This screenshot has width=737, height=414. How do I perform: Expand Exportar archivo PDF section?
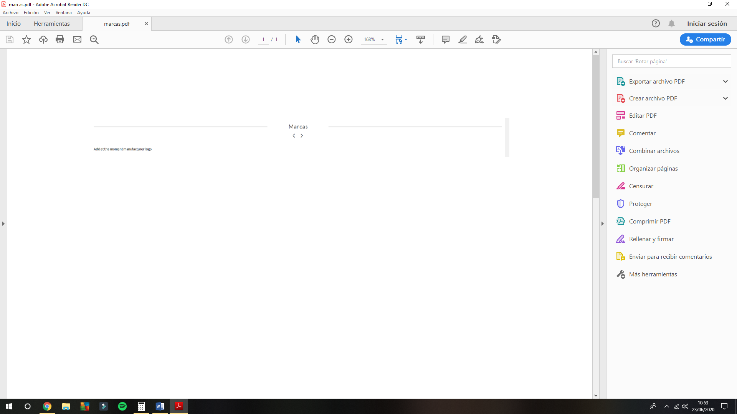point(725,81)
